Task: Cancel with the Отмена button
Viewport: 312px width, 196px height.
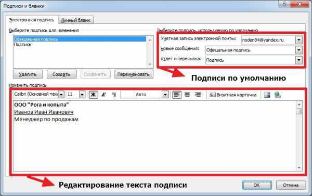Action: click(291, 185)
